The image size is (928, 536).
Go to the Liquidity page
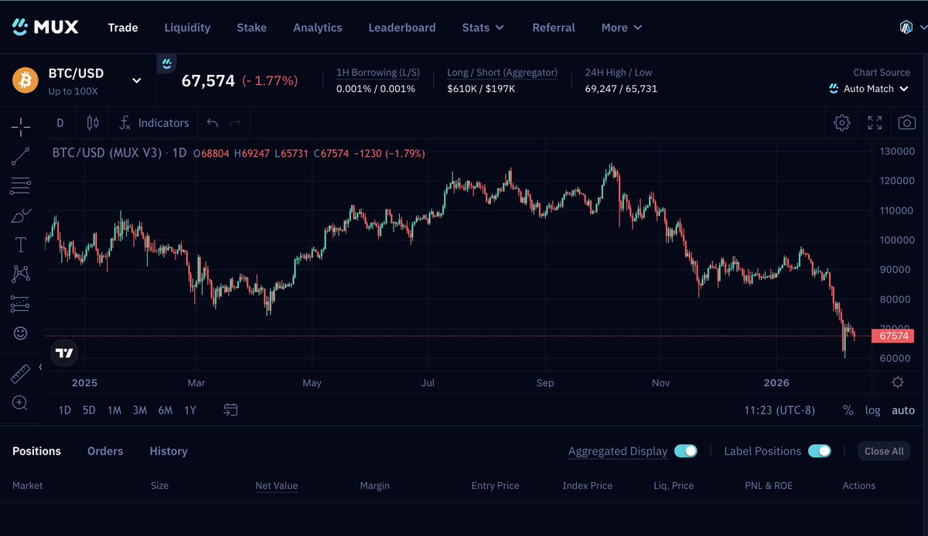point(187,27)
